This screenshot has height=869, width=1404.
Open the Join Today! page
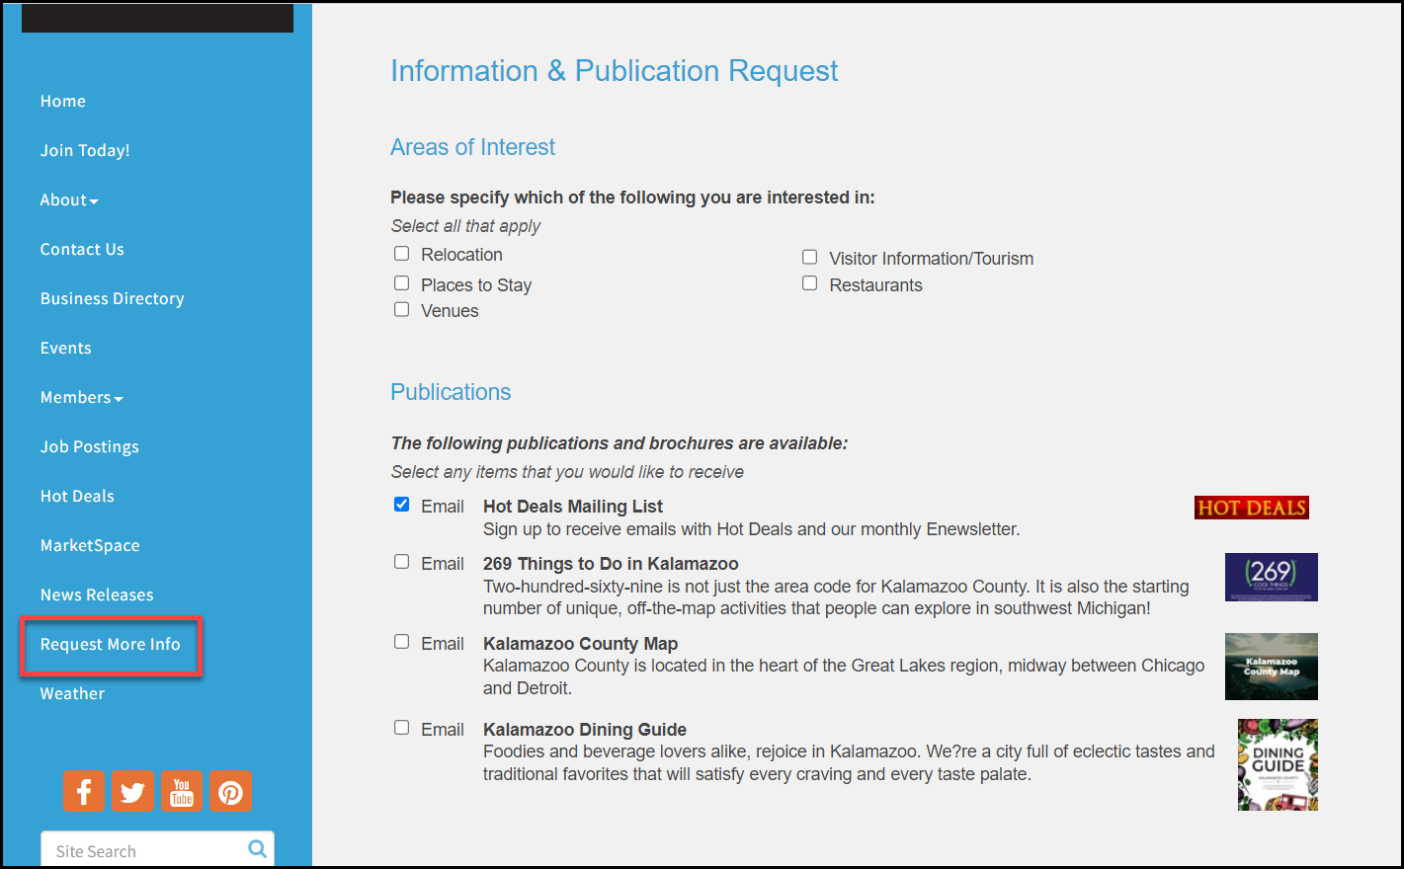(x=85, y=150)
